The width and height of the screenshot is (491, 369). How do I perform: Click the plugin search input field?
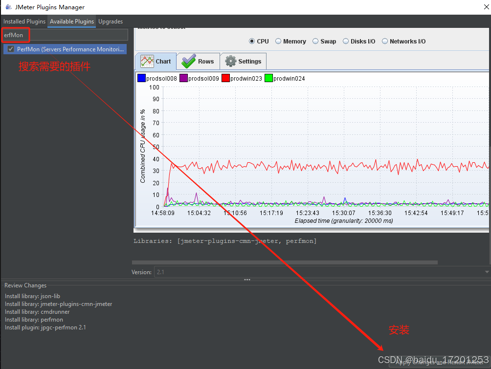tap(65, 35)
